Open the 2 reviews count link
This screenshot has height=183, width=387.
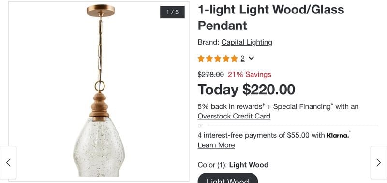(x=243, y=58)
